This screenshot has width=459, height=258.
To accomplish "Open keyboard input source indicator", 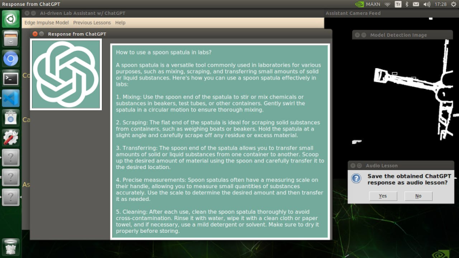I will [398, 4].
